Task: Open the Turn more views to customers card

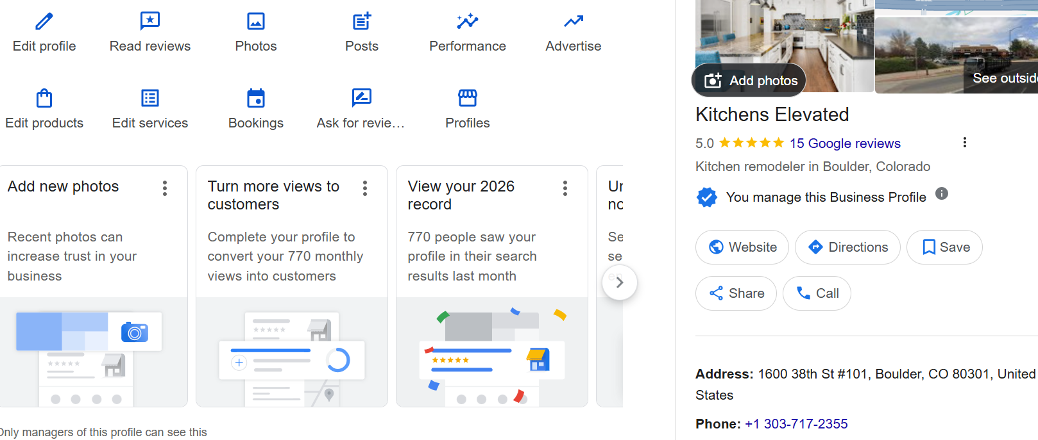Action: point(292,286)
